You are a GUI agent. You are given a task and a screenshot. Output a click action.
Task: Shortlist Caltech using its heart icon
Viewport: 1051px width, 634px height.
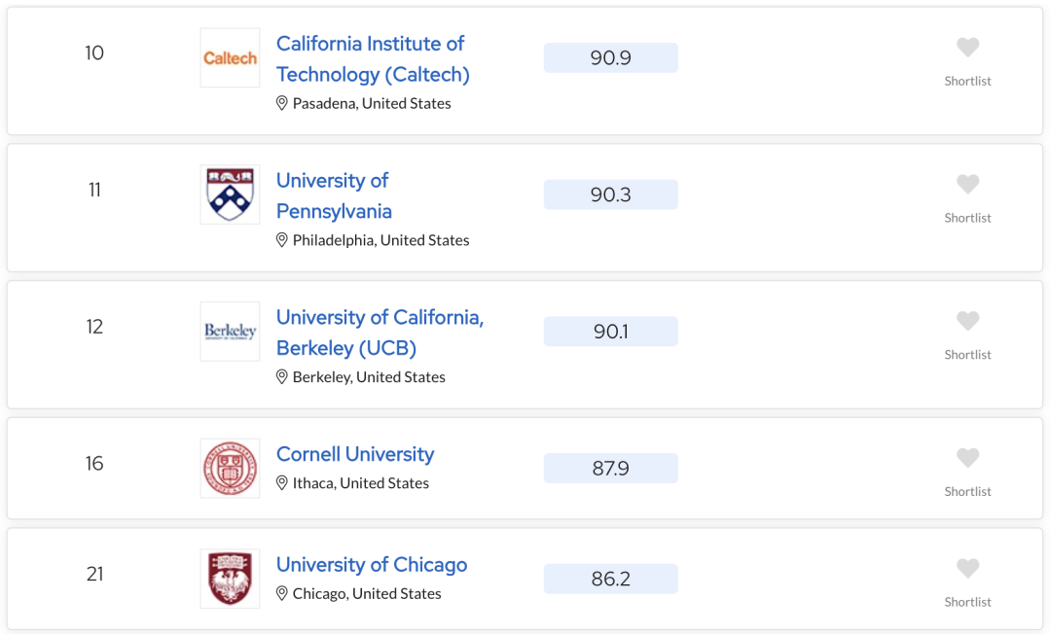(x=967, y=47)
